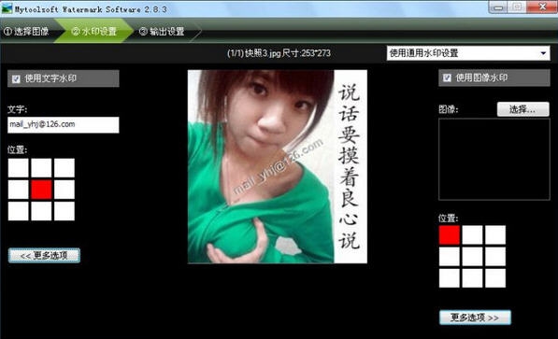Select red center text watermark position
Image resolution: width=558 pixels, height=339 pixels.
coord(41,190)
